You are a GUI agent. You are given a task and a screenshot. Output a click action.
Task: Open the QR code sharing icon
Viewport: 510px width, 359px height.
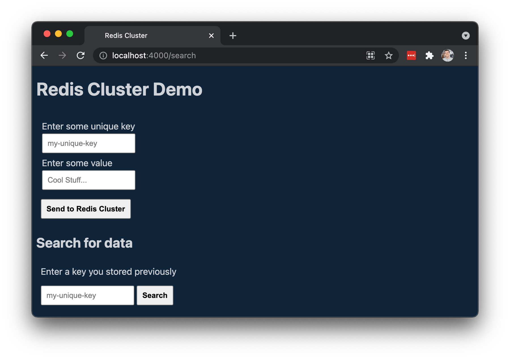(x=370, y=55)
